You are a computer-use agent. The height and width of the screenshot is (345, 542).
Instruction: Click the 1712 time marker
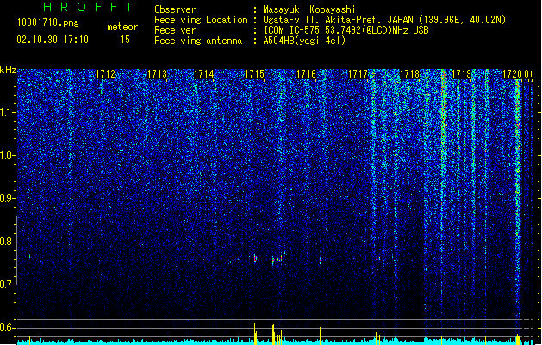coord(105,74)
